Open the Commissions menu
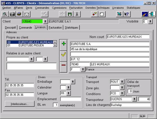The image size is (157, 119). pyautogui.click(x=59, y=8)
